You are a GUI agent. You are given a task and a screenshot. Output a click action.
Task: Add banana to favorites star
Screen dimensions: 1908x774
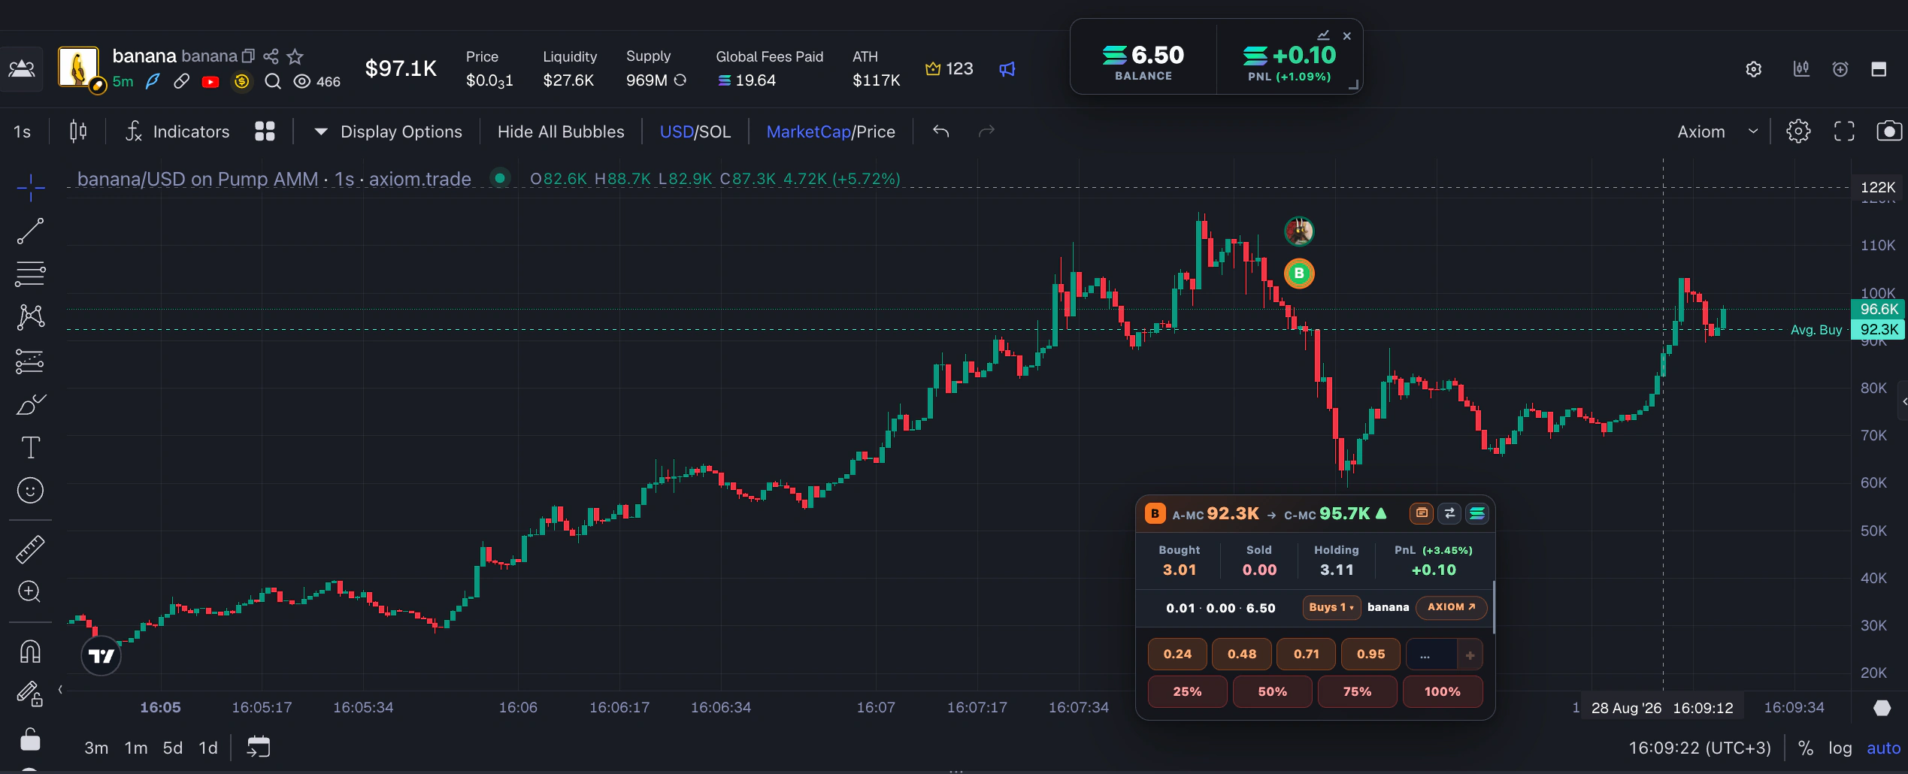click(295, 56)
